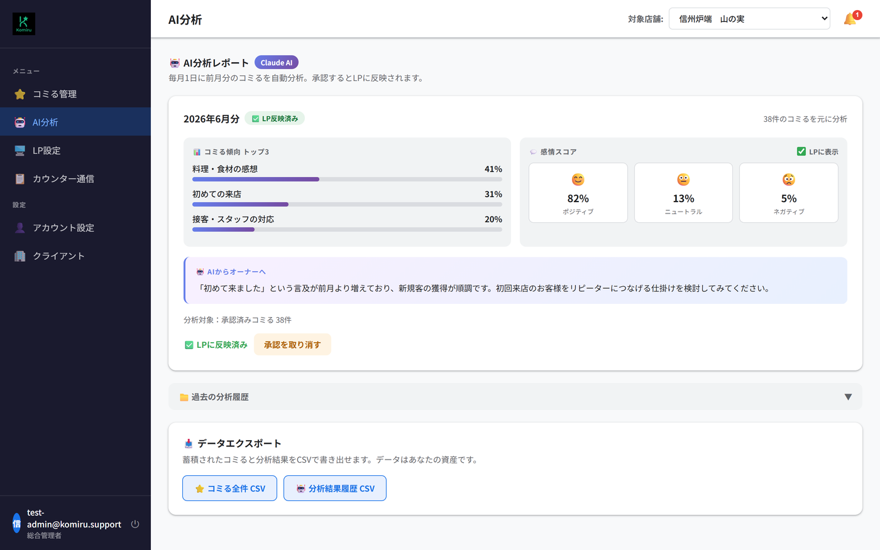Open カウンター通信 menu item
The image size is (880, 550).
point(75,179)
